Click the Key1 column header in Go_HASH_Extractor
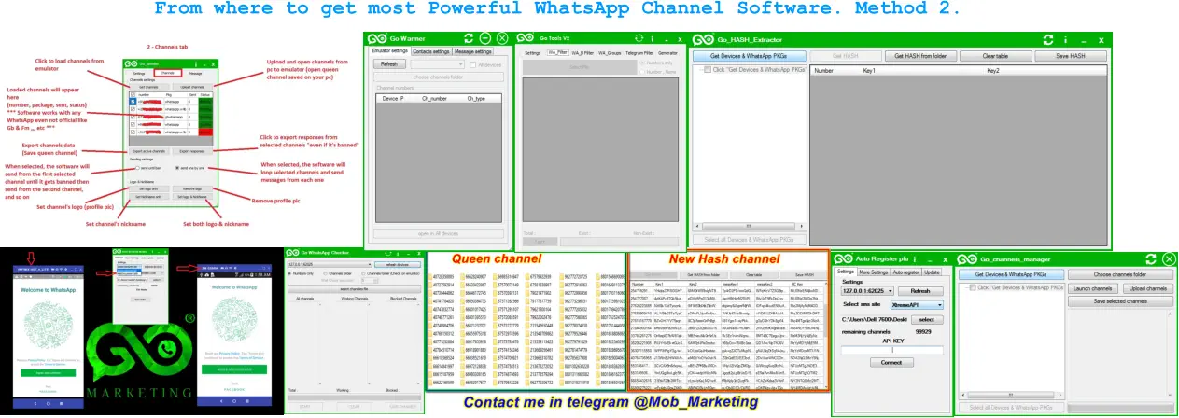 868,71
